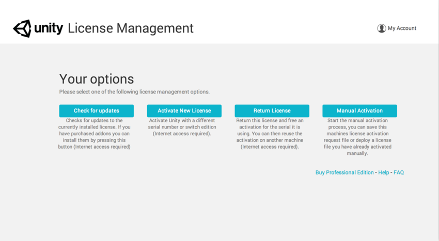Click the My Account avatar icon

pyautogui.click(x=381, y=28)
